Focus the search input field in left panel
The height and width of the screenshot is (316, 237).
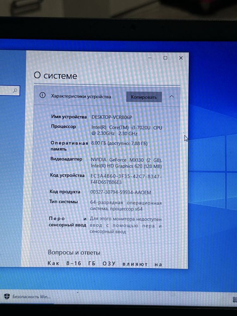(x=9, y=91)
